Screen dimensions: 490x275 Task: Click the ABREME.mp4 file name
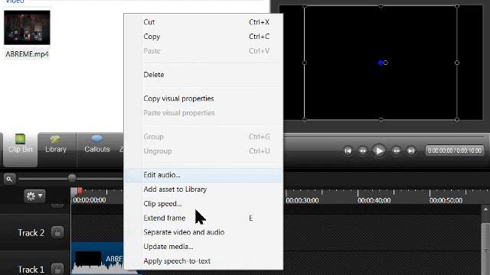pyautogui.click(x=28, y=54)
